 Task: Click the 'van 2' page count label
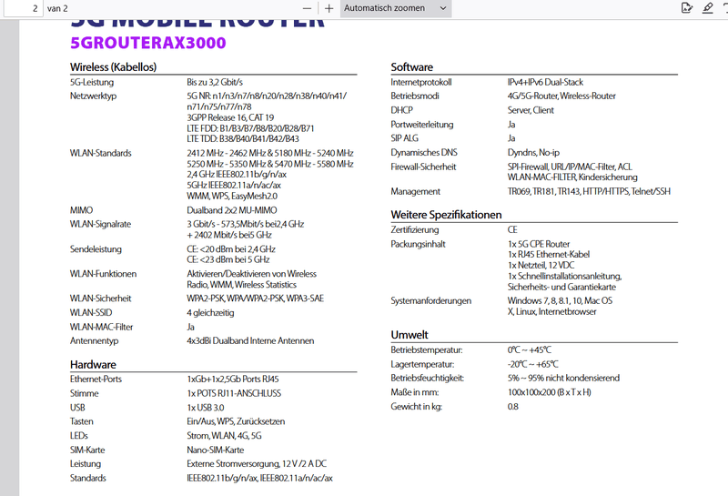pyautogui.click(x=57, y=8)
